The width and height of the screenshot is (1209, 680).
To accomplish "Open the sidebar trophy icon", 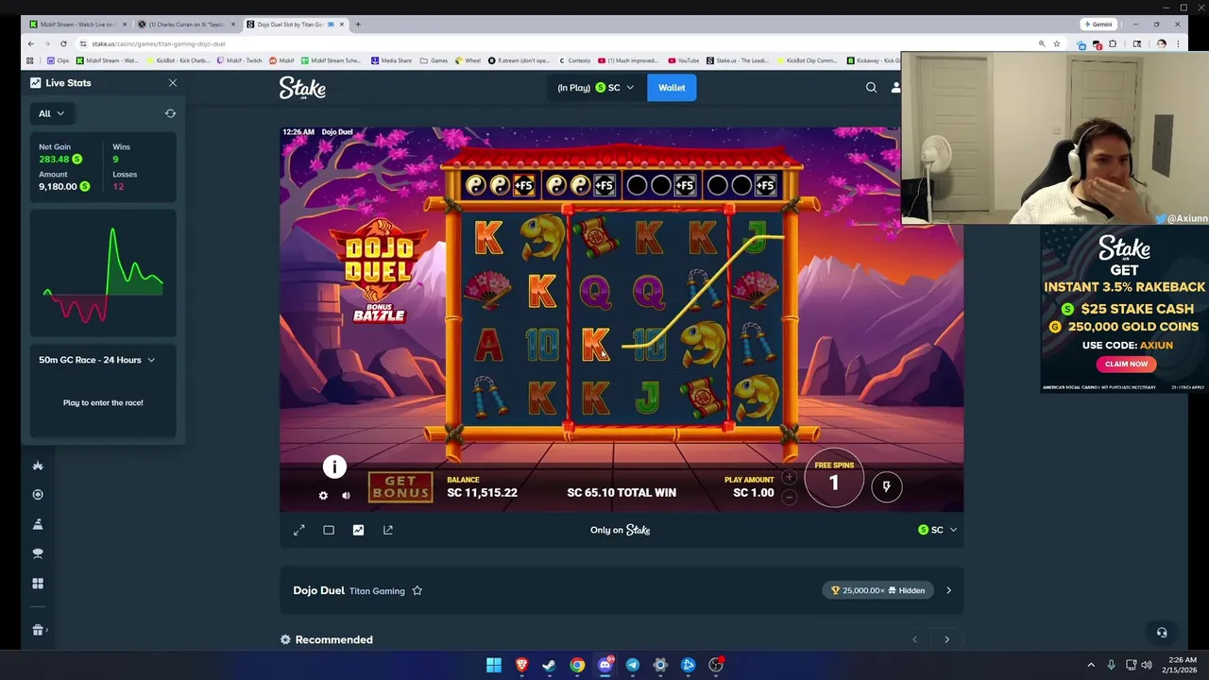I will click(38, 553).
